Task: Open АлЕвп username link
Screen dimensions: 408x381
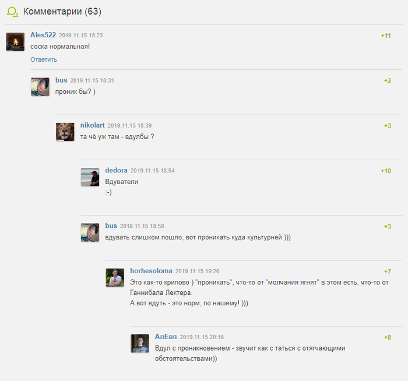Action: pyautogui.click(x=166, y=337)
